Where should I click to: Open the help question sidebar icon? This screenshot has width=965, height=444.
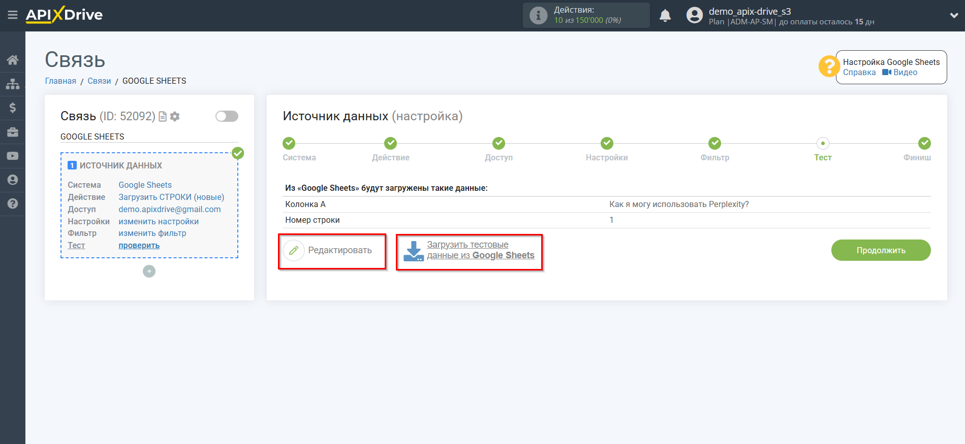[x=13, y=203]
